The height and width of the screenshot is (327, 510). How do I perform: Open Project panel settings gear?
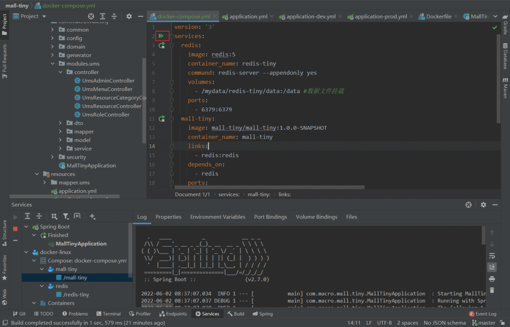129,16
